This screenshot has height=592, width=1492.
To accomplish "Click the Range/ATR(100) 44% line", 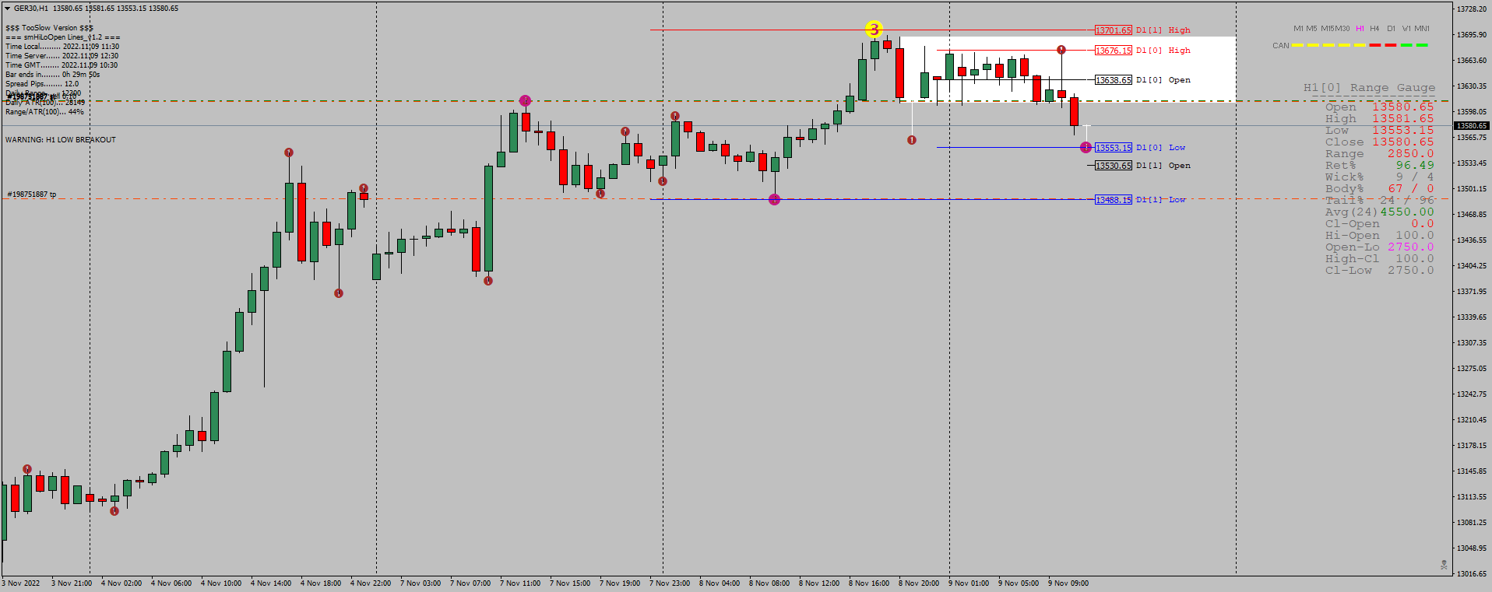I will pyautogui.click(x=44, y=112).
